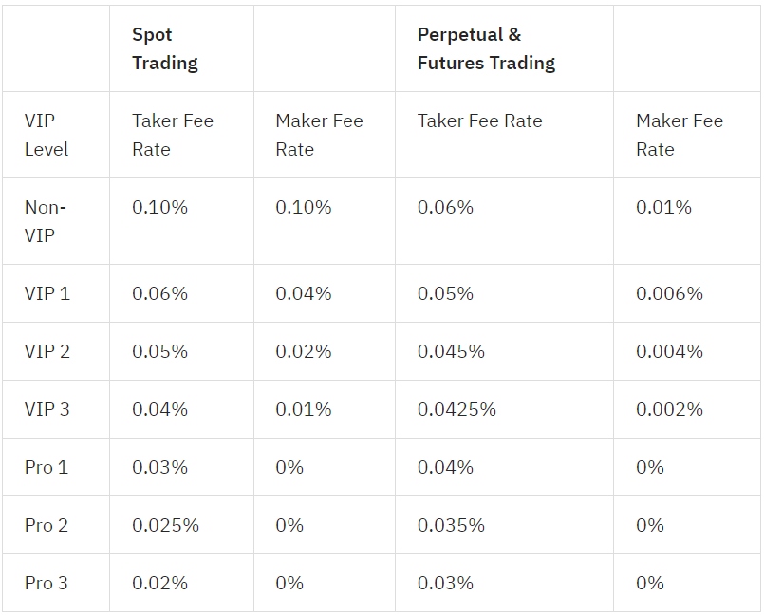The image size is (764, 616).
Task: Select the 0.045% futures taker fee
Action: [451, 351]
